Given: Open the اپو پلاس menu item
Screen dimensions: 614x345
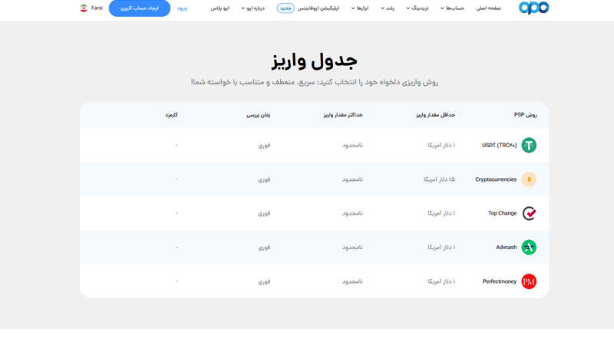Looking at the screenshot, I should pos(220,8).
